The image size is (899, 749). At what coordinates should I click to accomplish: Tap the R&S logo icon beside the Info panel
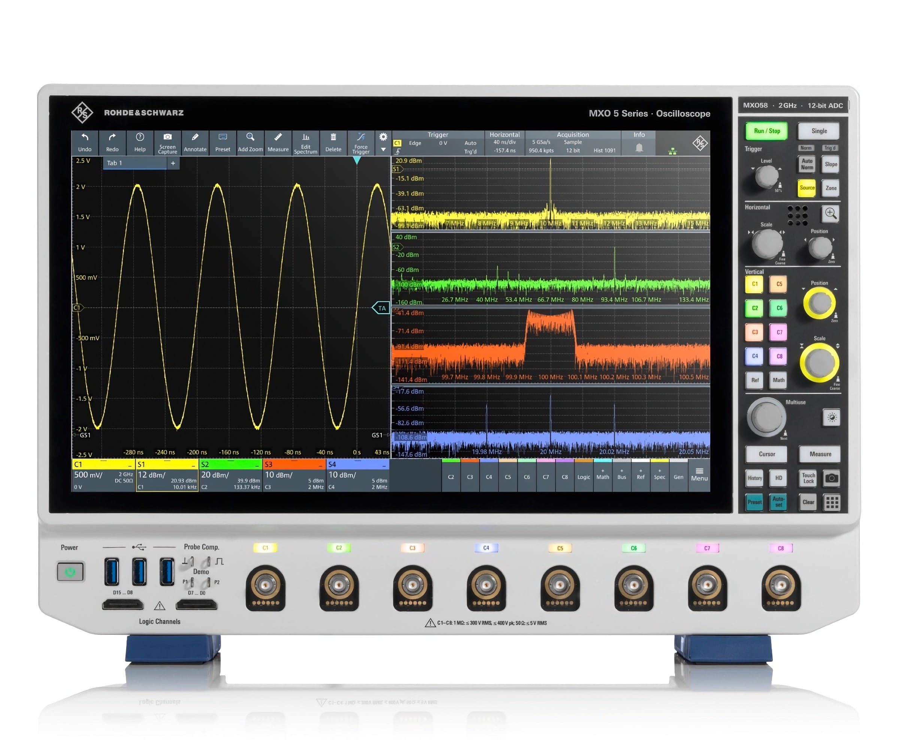700,143
